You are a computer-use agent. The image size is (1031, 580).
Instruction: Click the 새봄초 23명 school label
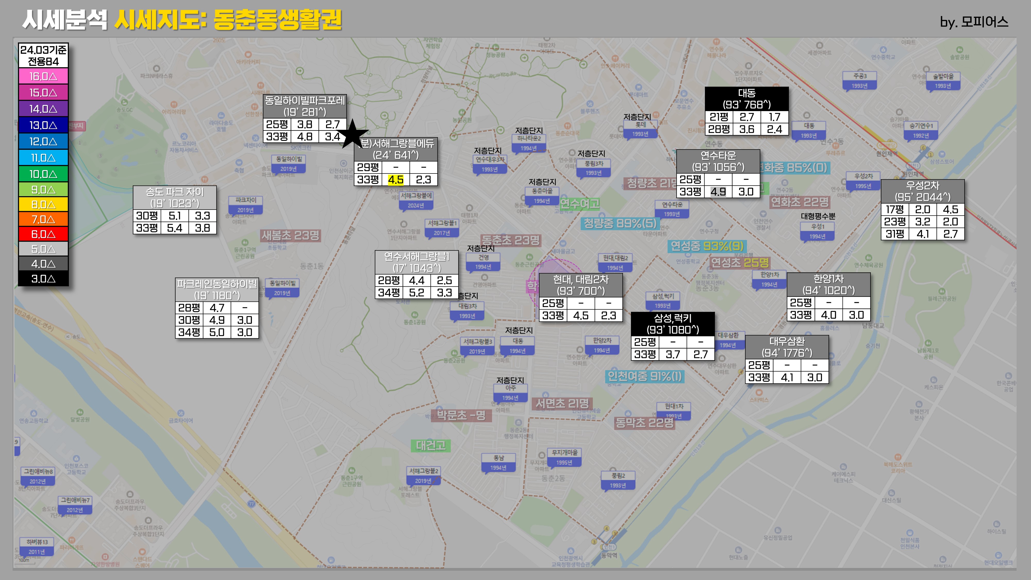(290, 235)
